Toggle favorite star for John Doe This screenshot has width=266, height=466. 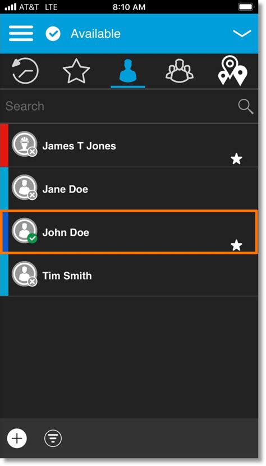(x=237, y=245)
